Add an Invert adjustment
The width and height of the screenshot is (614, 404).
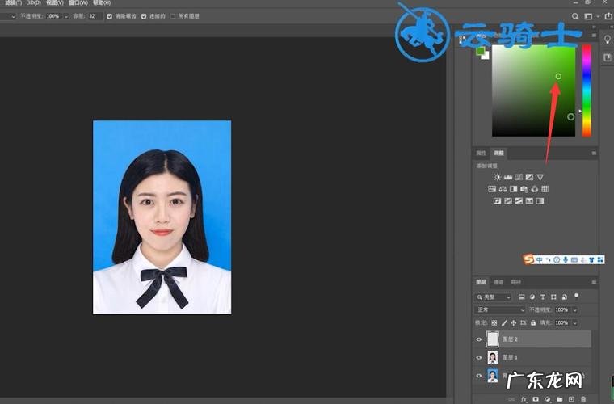(498, 201)
